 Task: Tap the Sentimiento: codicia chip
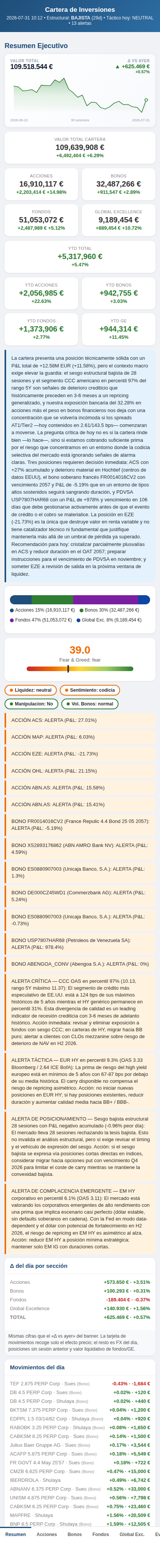pos(90,690)
